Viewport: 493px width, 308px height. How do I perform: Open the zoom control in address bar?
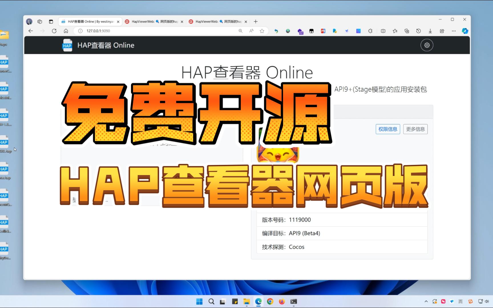click(x=241, y=31)
